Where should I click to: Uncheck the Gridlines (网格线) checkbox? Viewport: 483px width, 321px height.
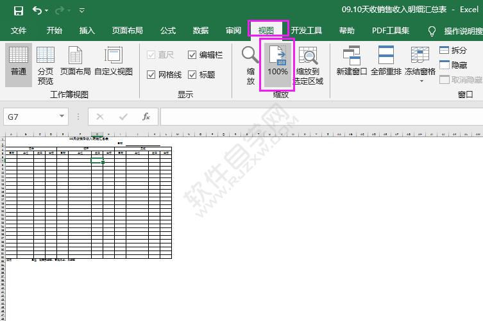coord(151,75)
